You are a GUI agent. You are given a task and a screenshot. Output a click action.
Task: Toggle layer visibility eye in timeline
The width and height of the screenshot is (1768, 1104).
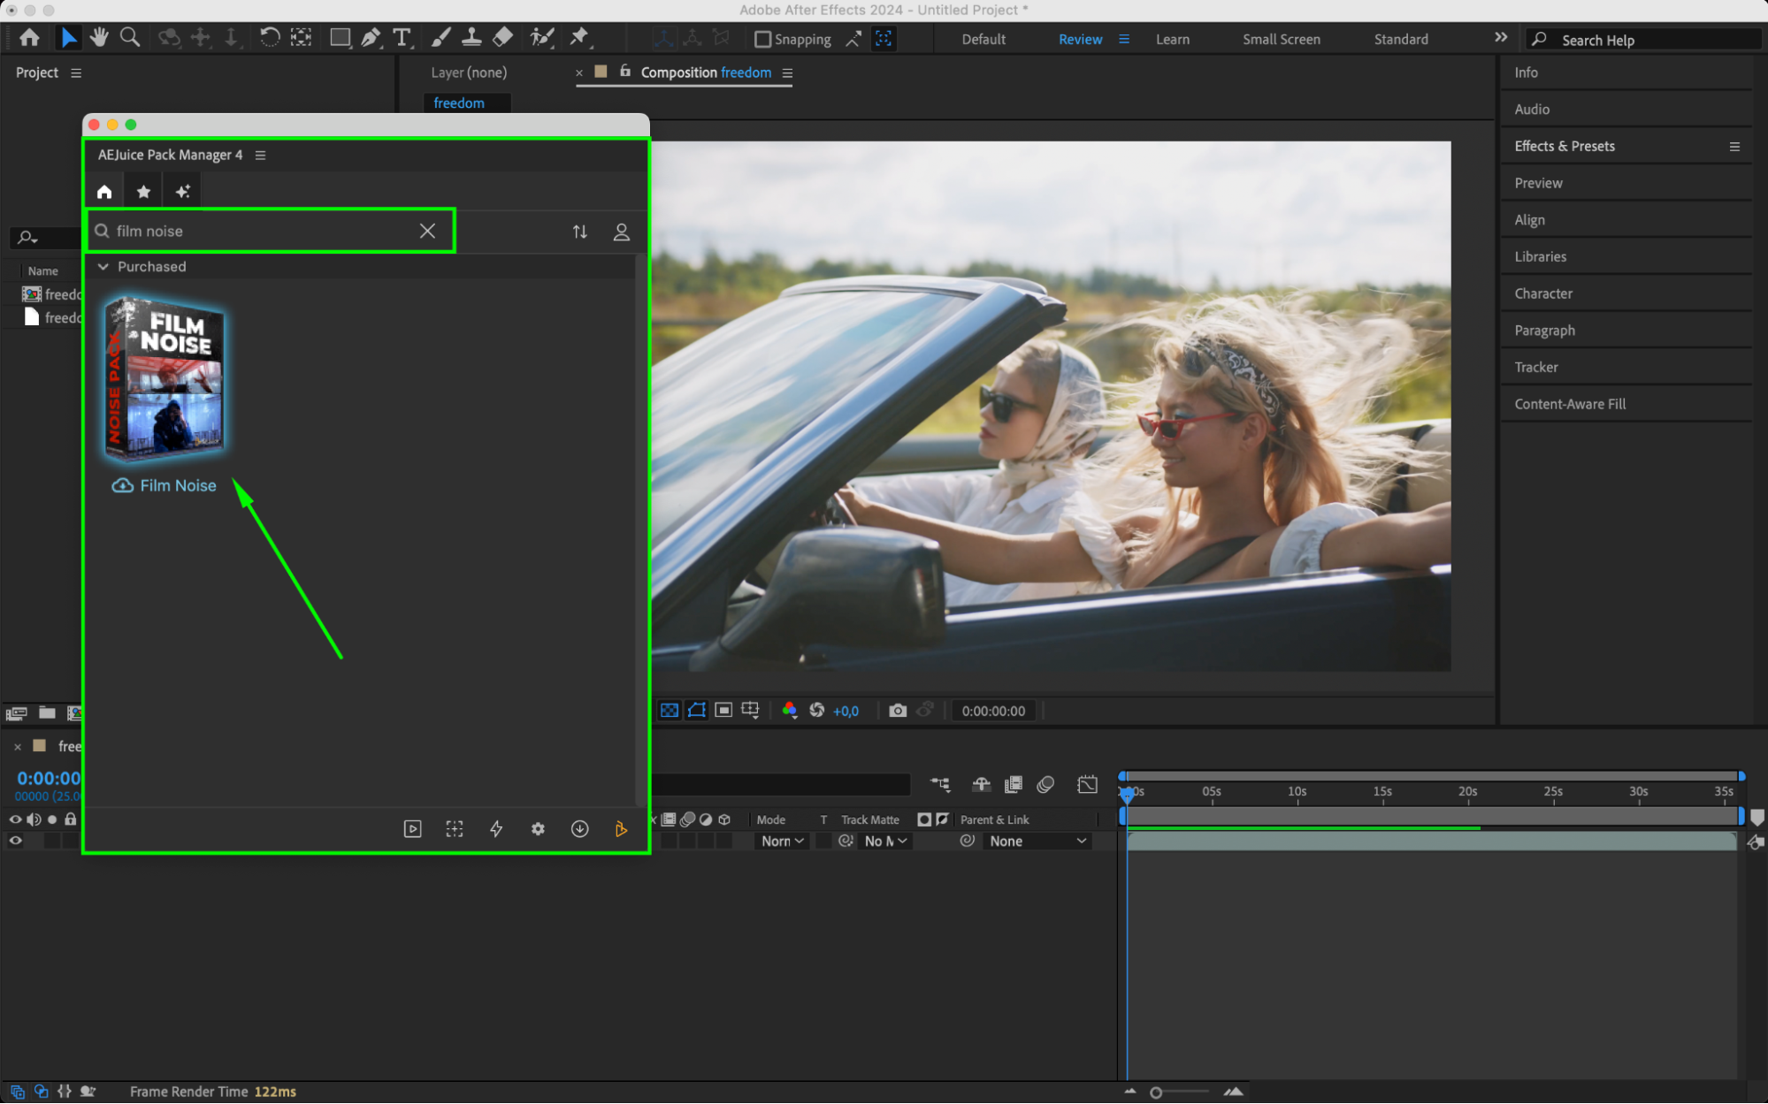coord(15,841)
